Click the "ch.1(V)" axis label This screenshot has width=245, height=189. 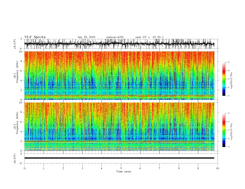click(x=15, y=44)
